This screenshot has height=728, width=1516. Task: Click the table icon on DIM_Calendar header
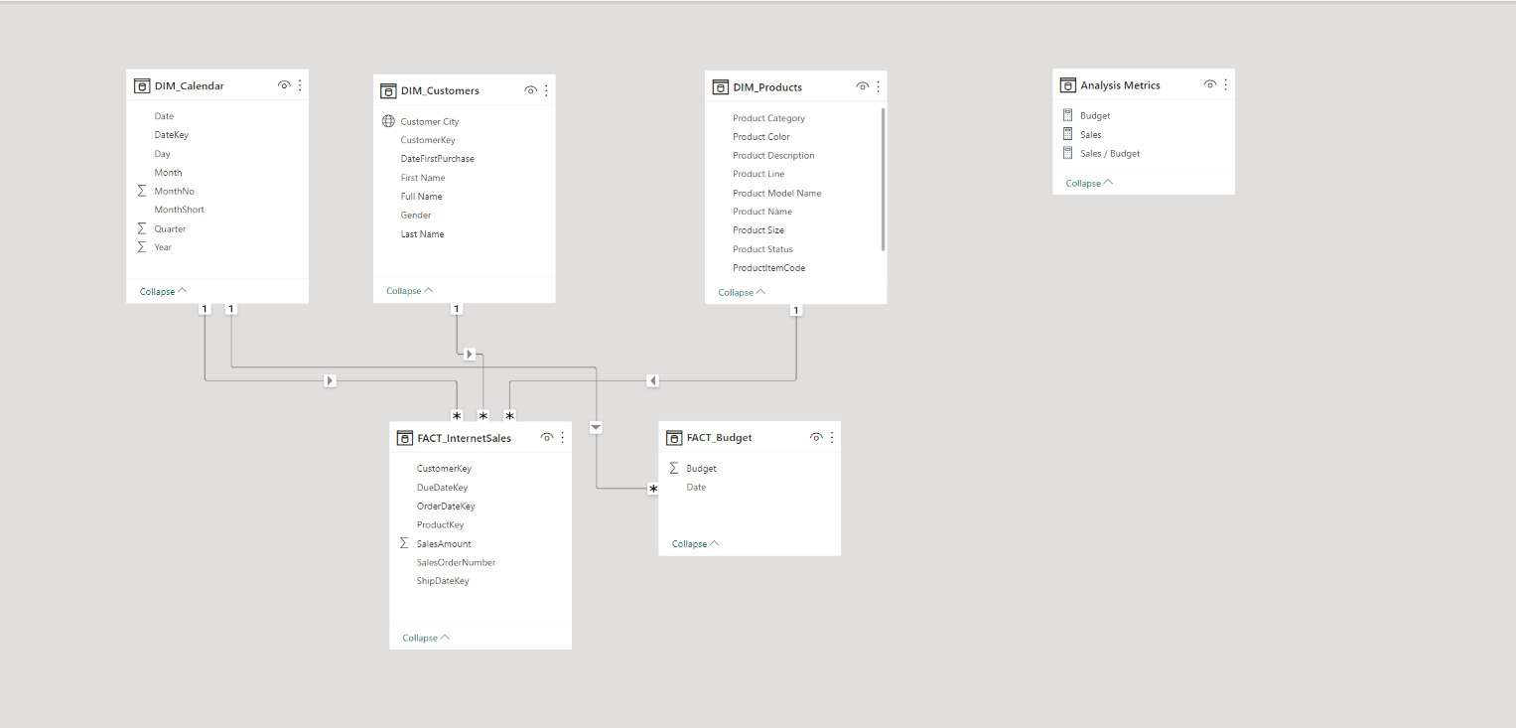(x=142, y=85)
